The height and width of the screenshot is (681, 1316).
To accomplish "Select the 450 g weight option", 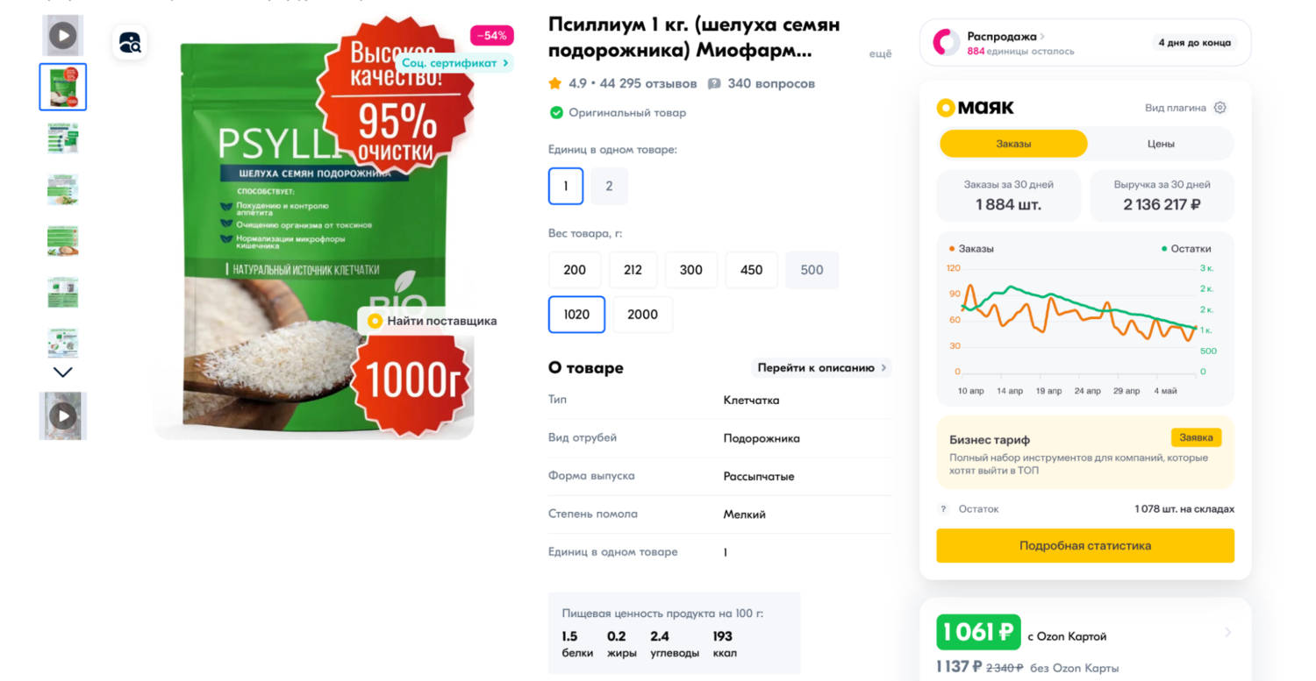I will [x=751, y=270].
